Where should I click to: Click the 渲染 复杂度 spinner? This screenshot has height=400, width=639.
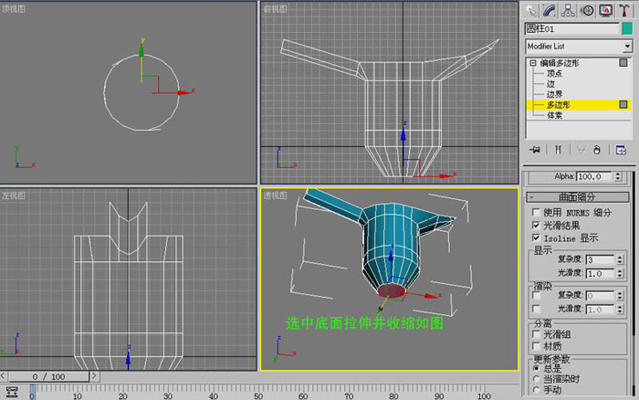point(620,295)
